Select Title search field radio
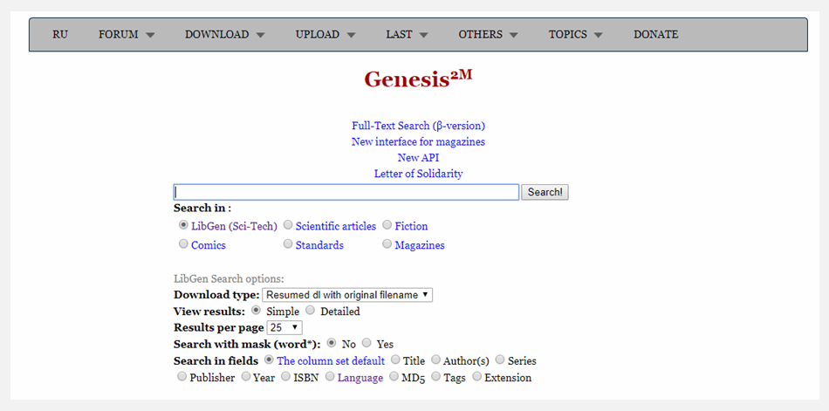The image size is (829, 411). (395, 360)
